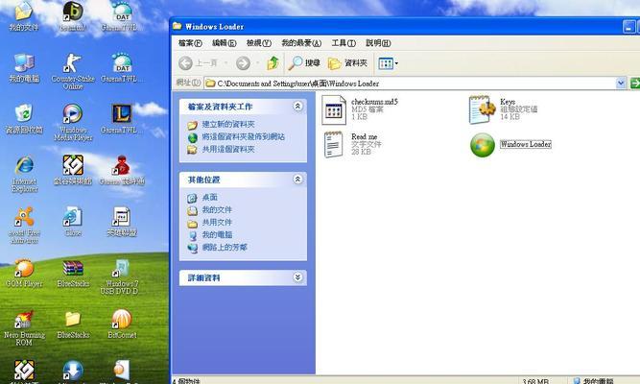640x384 pixels.
Task: Go up one folder level
Action: 273,63
